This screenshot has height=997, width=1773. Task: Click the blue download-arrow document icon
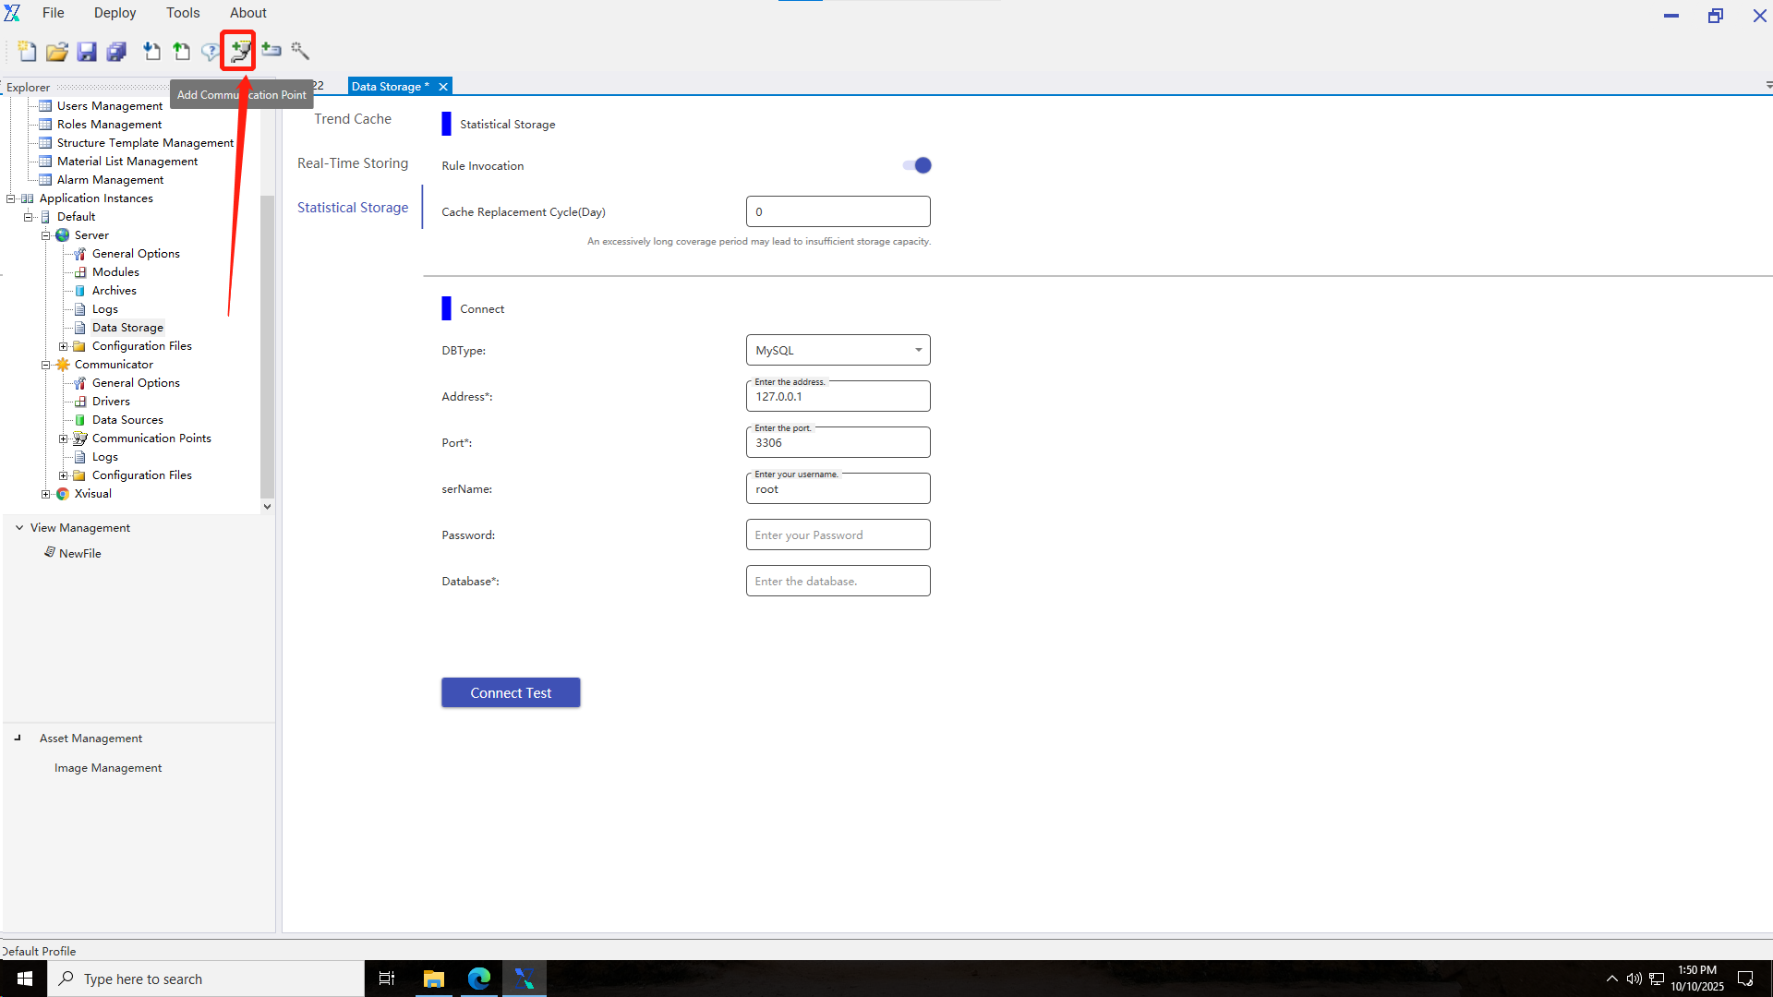(x=151, y=52)
